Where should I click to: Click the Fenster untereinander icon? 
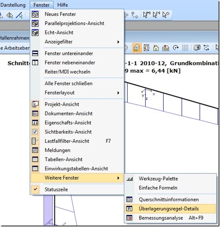35,54
